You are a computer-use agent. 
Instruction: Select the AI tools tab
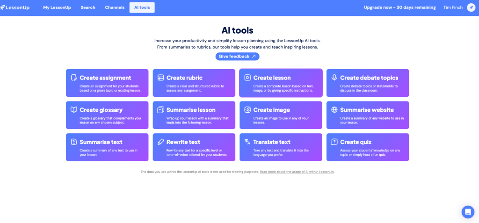[x=142, y=7]
